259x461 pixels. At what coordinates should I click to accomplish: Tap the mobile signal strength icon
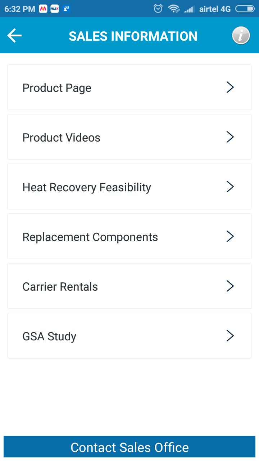[189, 9]
